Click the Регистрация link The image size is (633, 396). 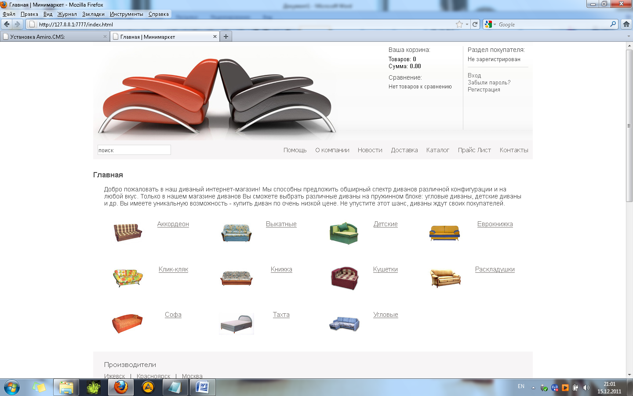tap(484, 89)
